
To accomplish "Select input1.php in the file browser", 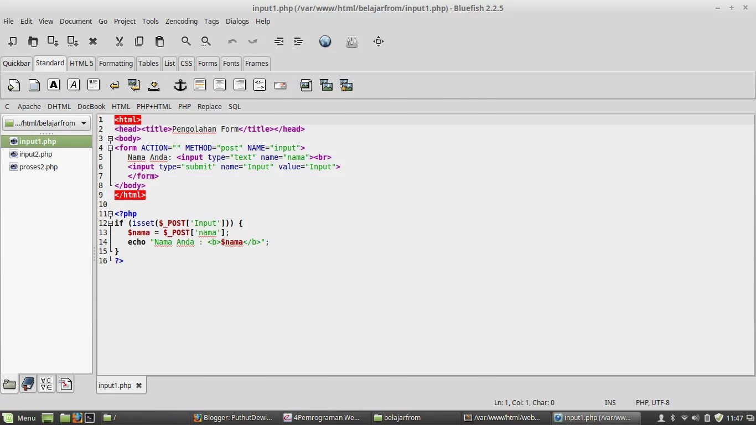I will click(x=46, y=142).
